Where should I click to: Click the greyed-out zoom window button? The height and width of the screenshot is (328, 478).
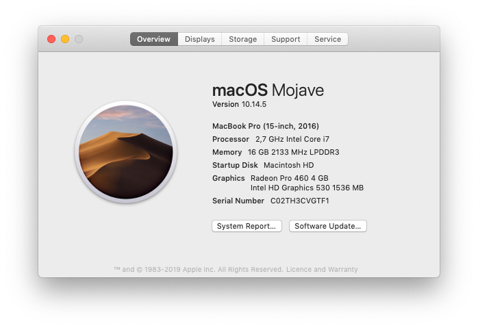tap(79, 39)
